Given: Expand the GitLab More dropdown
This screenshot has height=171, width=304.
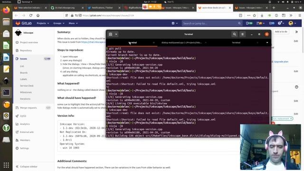Looking at the screenshot, I should (73, 23).
